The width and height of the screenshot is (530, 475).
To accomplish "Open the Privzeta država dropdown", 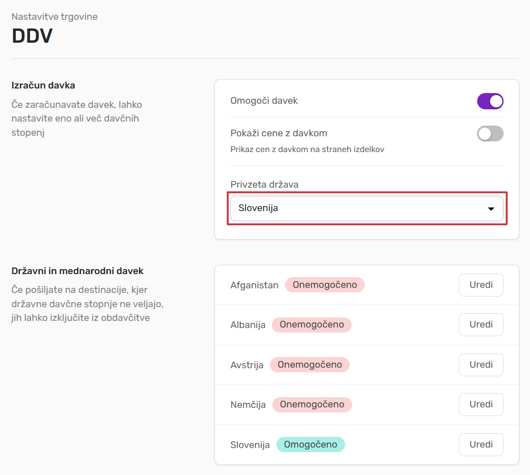I will pyautogui.click(x=366, y=209).
